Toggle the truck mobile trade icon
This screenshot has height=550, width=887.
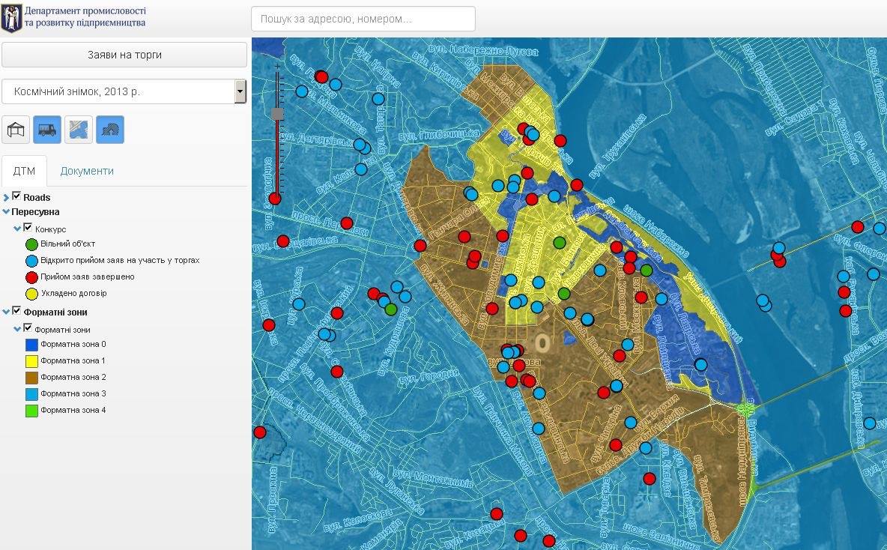[47, 130]
